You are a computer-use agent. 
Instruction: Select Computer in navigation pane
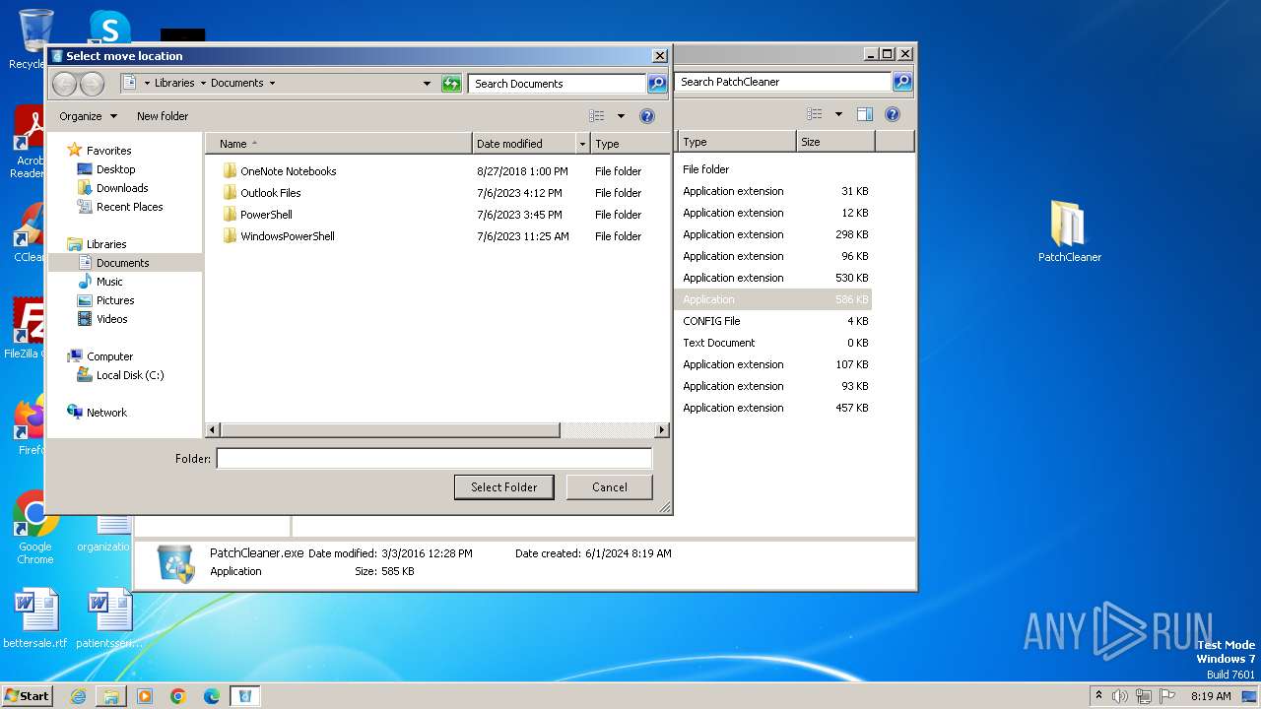(x=109, y=356)
